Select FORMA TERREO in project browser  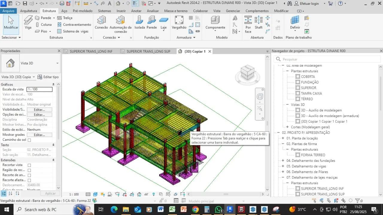click(313, 155)
